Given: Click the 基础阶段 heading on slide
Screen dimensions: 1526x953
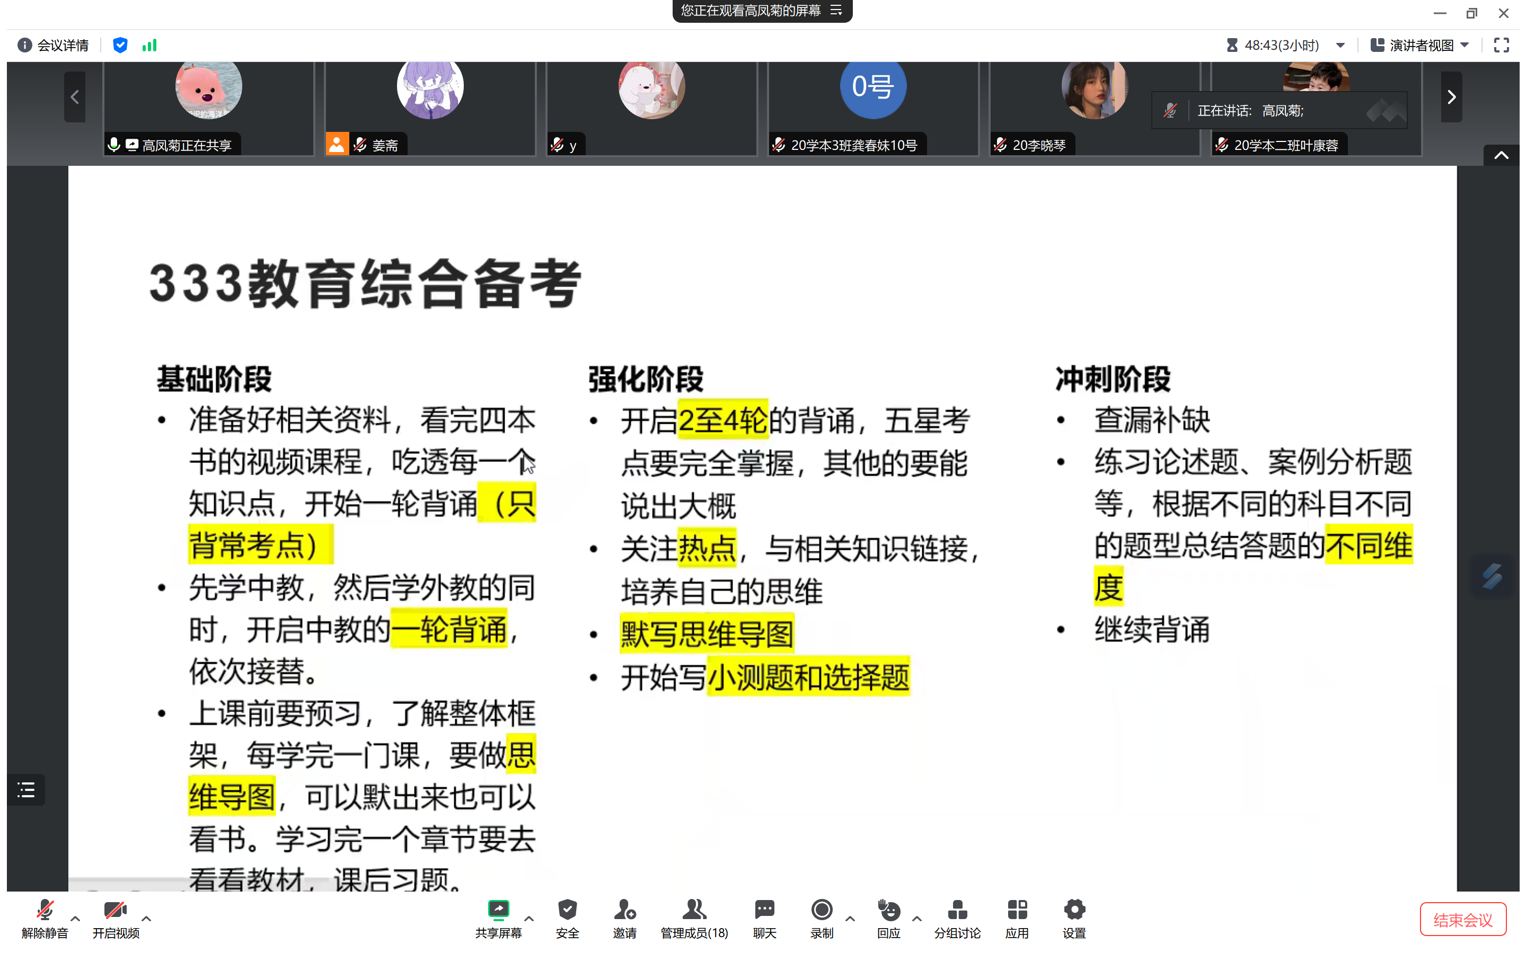Looking at the screenshot, I should [x=214, y=379].
